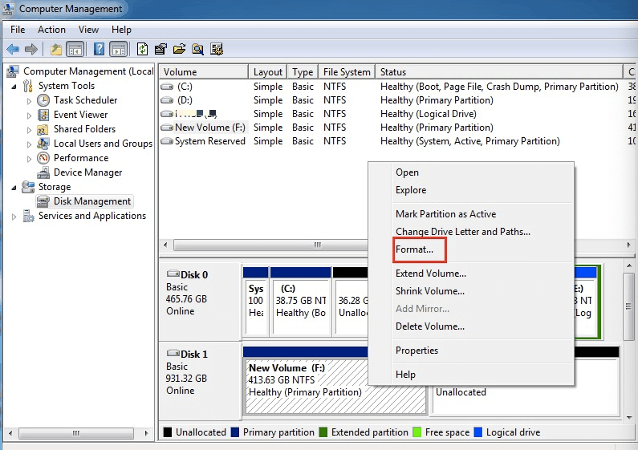Click the Properties toolbar icon

tap(161, 49)
